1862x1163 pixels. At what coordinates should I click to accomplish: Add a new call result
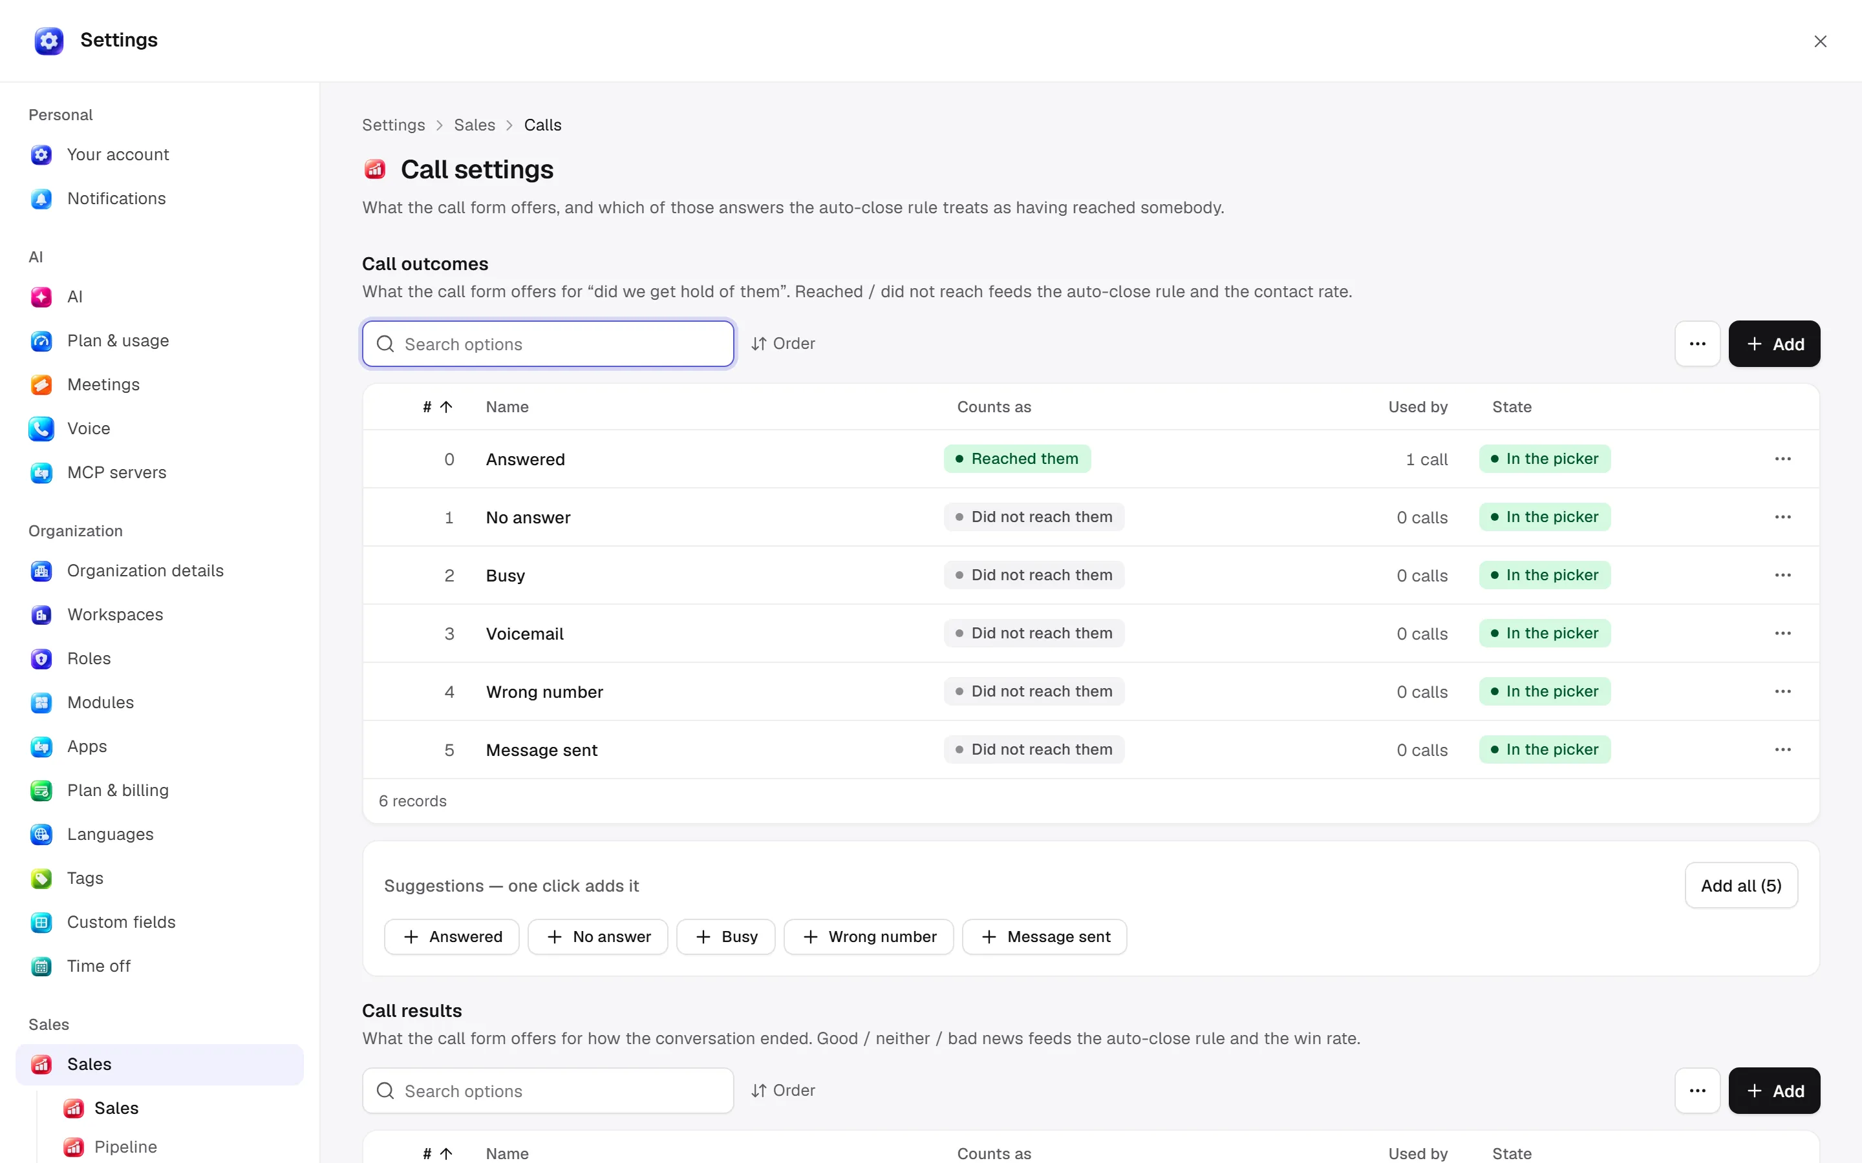click(1773, 1091)
